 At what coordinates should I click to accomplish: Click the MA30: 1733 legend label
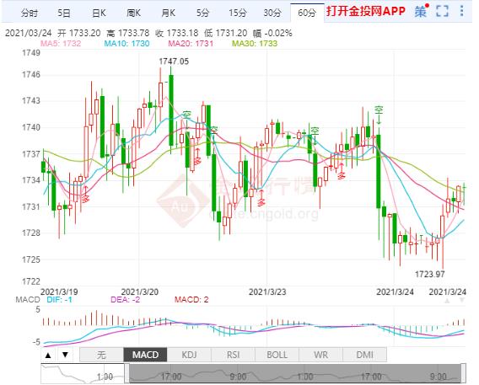point(255,43)
